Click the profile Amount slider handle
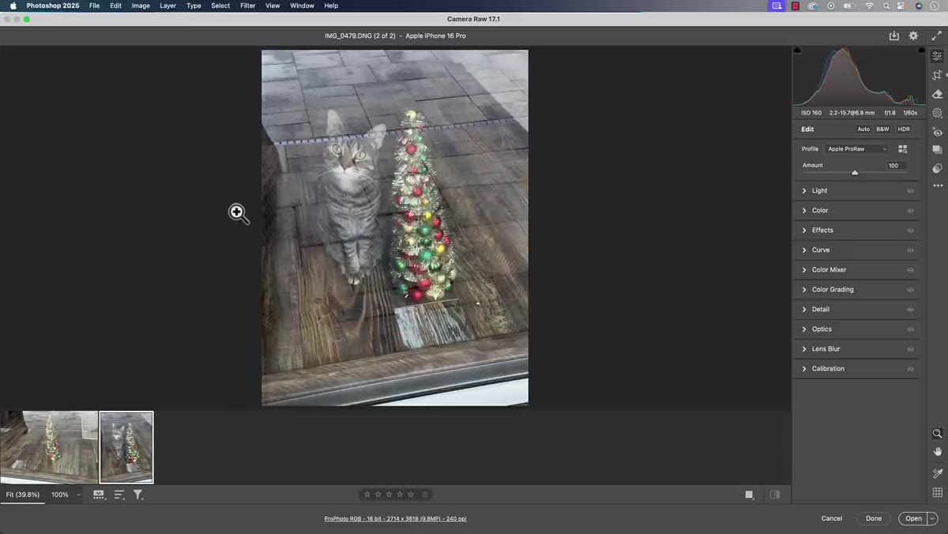The height and width of the screenshot is (534, 948). (x=855, y=172)
